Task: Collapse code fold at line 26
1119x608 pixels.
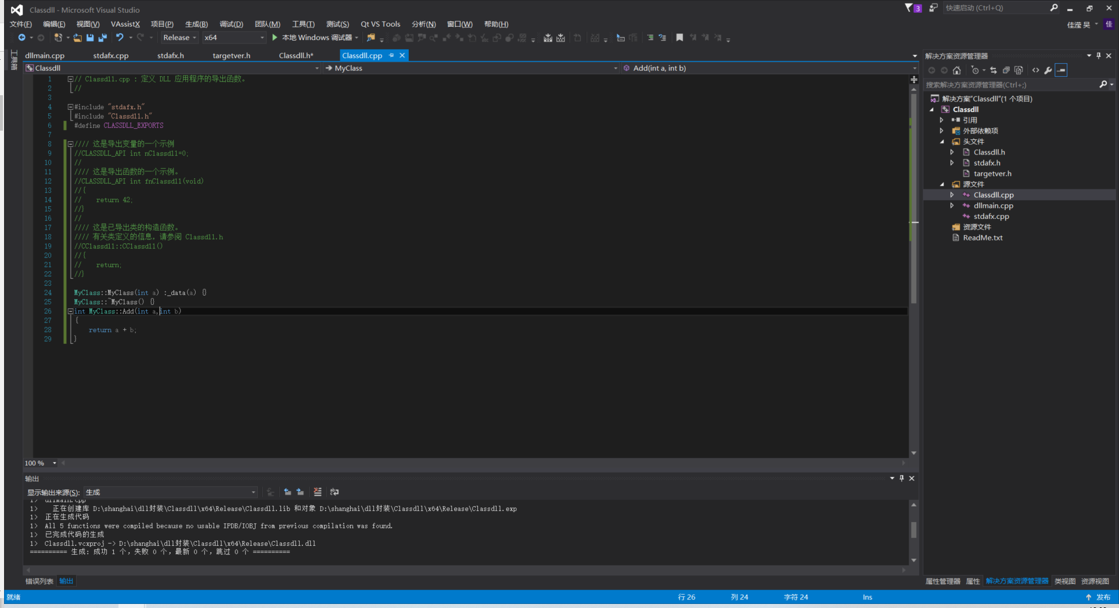Action: pos(70,311)
